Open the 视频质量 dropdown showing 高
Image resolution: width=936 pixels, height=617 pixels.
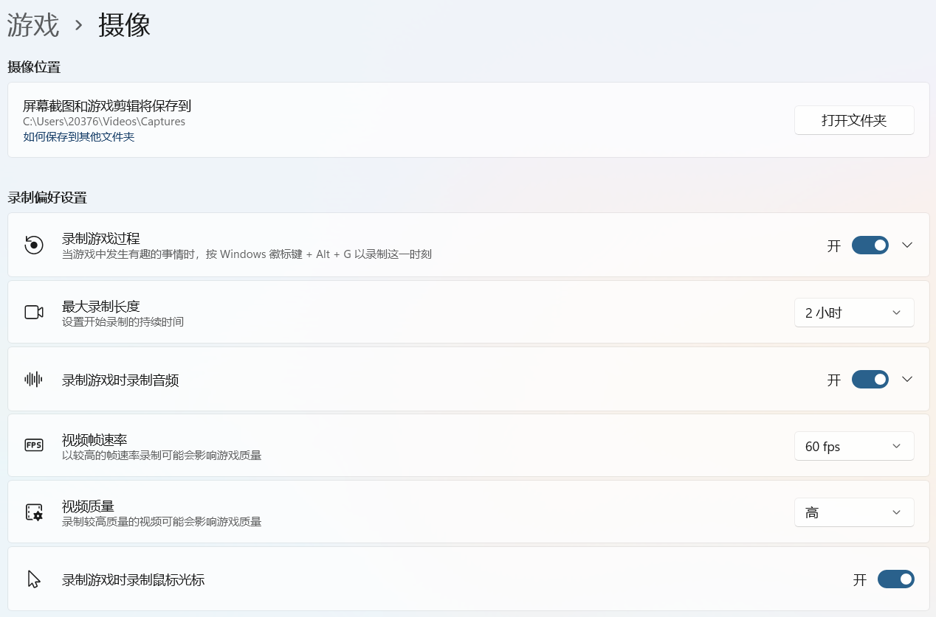(x=854, y=512)
